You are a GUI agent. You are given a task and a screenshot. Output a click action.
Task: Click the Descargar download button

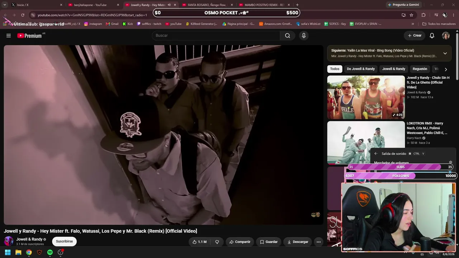tap(298, 242)
